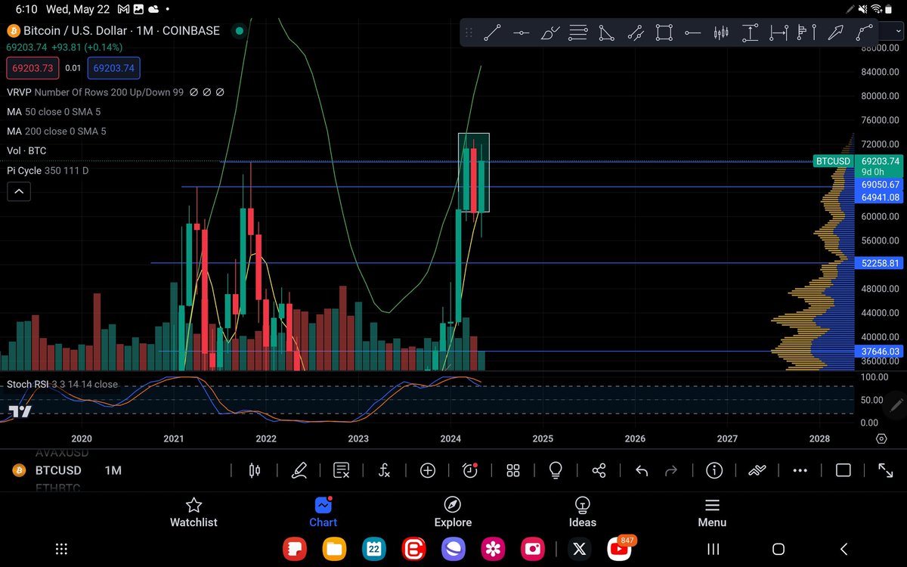Screen dimensions: 907x567
Task: Open the Menu tab
Action: [x=712, y=513]
